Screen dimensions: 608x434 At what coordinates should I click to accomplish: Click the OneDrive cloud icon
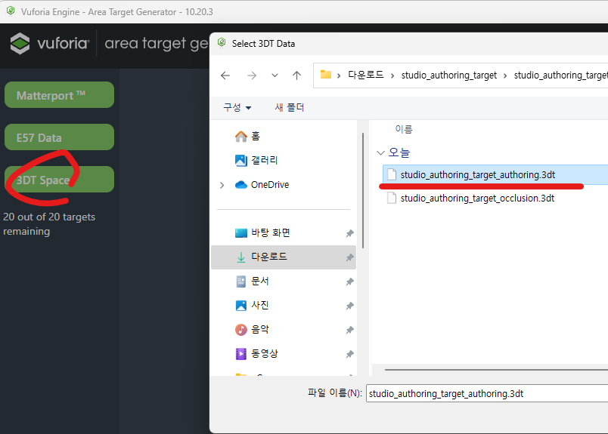tap(240, 185)
